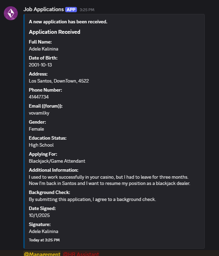The image size is (219, 256).
Task: Click the phone number 41447734
Action: pos(39,97)
